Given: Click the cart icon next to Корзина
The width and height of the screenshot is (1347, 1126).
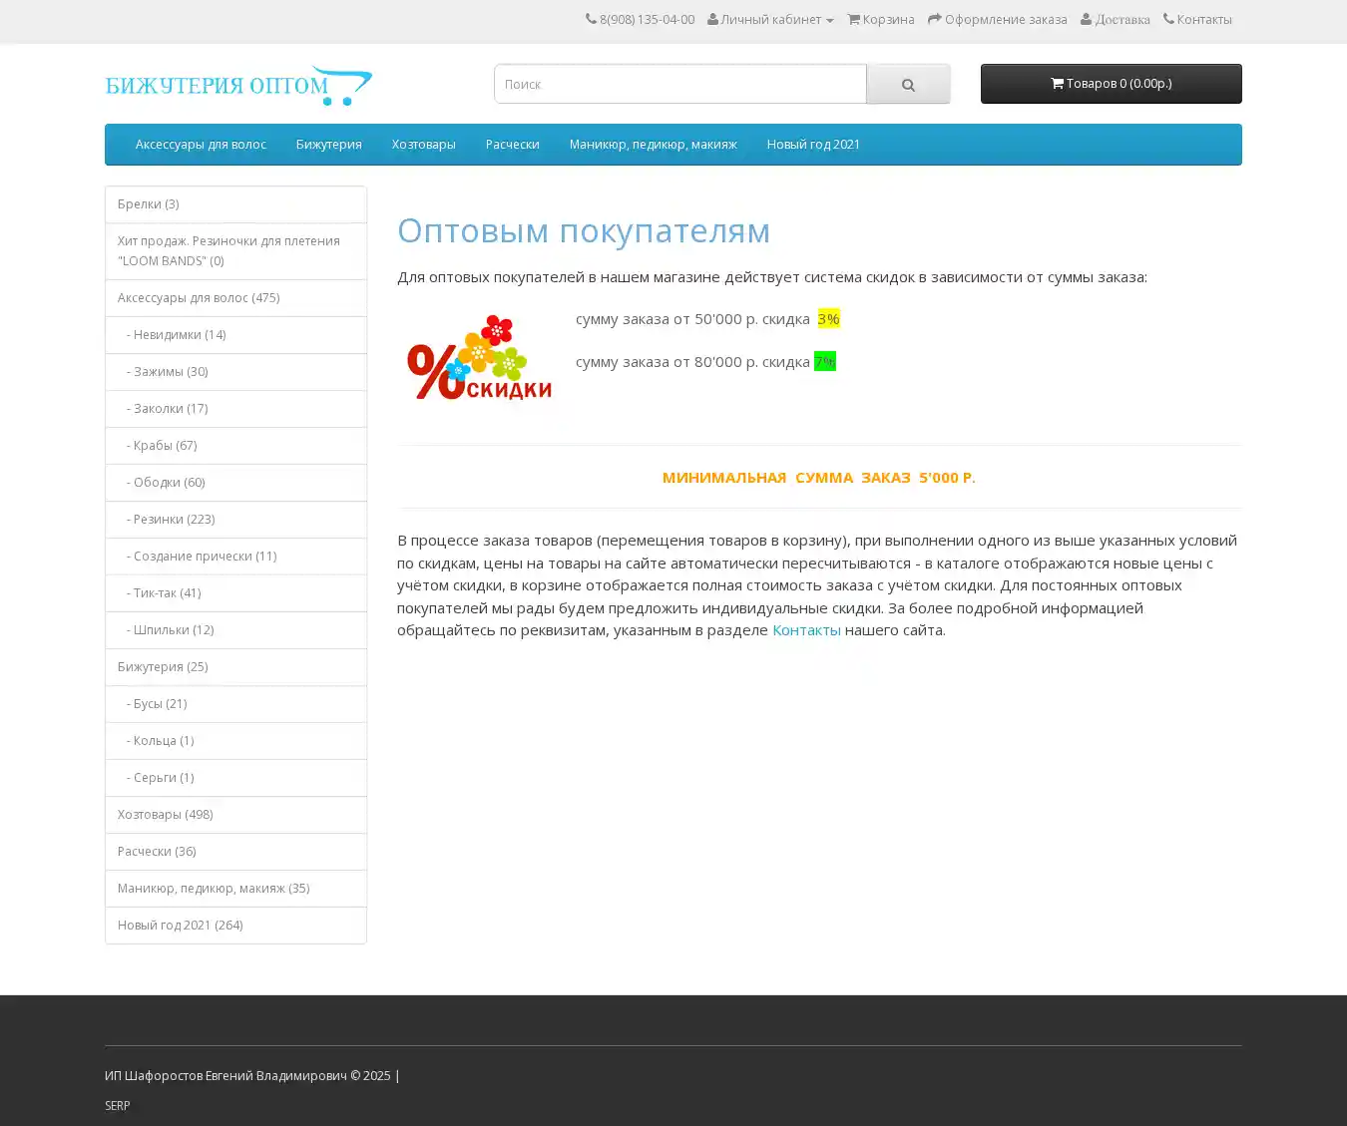Looking at the screenshot, I should 853,19.
